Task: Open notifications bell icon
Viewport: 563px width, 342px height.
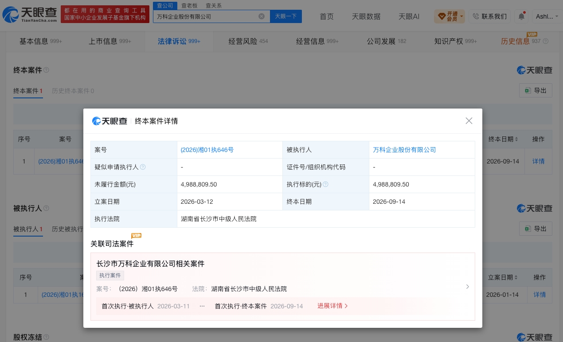Action: 522,16
